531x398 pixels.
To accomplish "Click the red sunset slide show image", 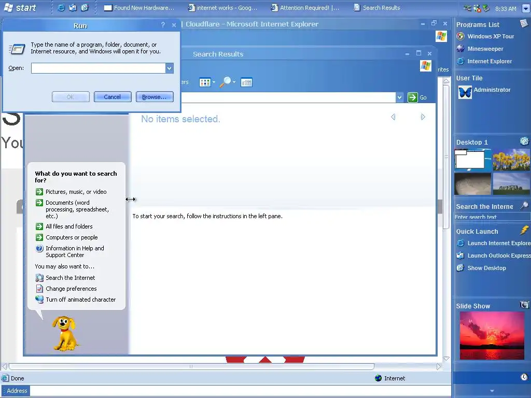I will click(x=492, y=335).
